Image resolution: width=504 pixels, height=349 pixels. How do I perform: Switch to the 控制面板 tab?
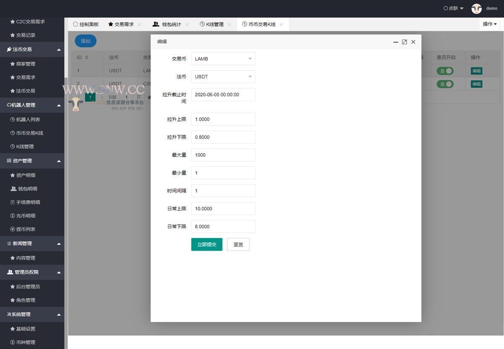[86, 25]
